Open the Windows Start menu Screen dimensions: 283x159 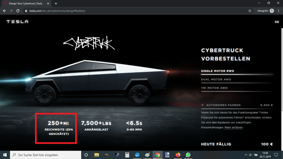click(x=5, y=155)
